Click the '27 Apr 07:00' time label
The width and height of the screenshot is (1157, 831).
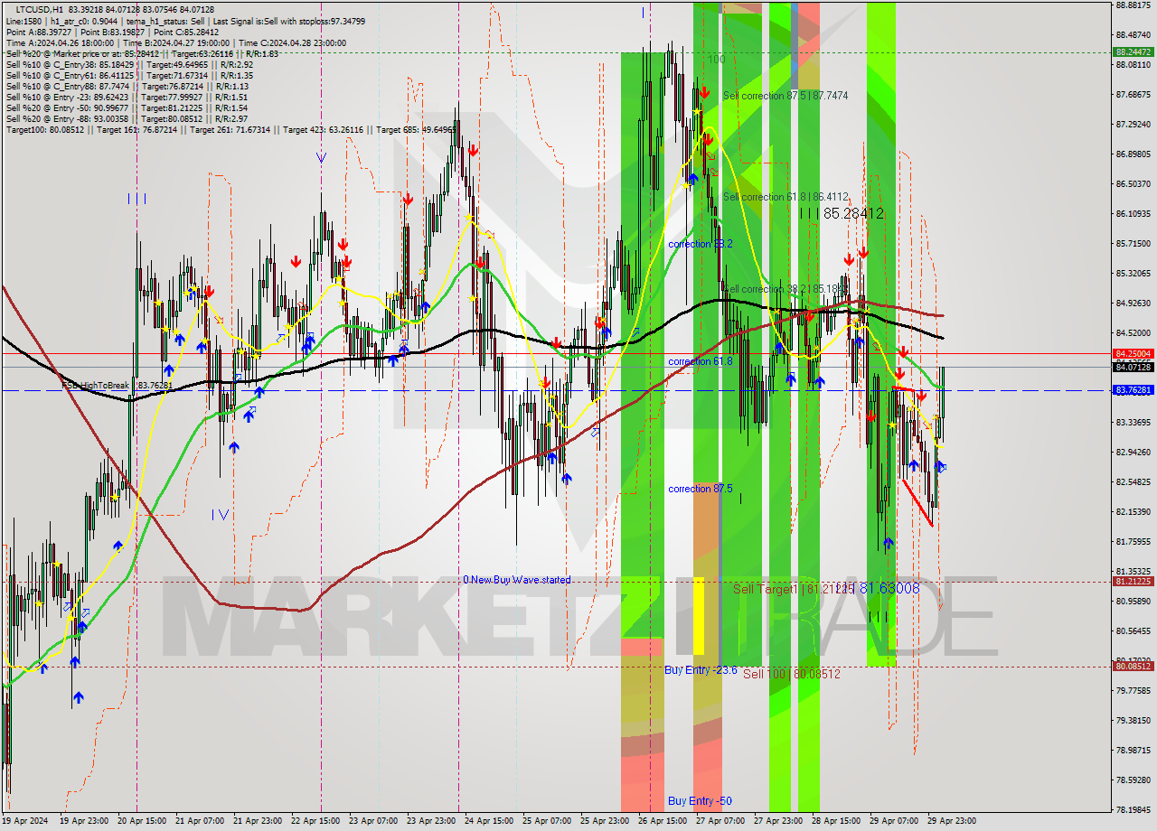(x=720, y=822)
